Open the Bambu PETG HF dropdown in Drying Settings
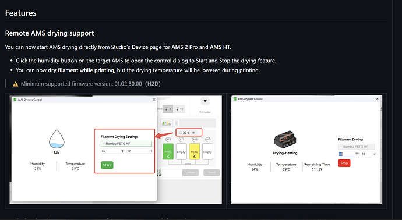 [x=126, y=144]
